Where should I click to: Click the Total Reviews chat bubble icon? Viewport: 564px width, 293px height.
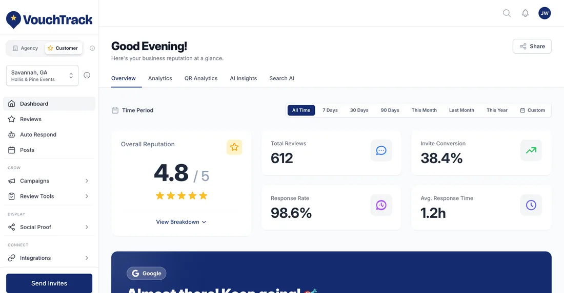[x=381, y=150]
